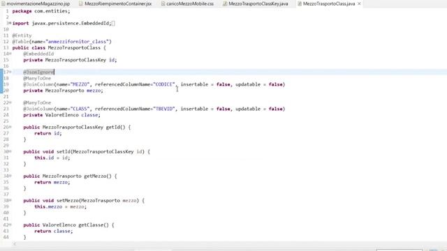The width and height of the screenshot is (447, 251).
Task: Collapse getId method at line 26
Action: [x=10, y=127]
